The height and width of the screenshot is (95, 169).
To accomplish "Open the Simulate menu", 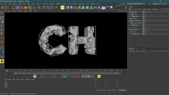I will (x=64, y=4).
